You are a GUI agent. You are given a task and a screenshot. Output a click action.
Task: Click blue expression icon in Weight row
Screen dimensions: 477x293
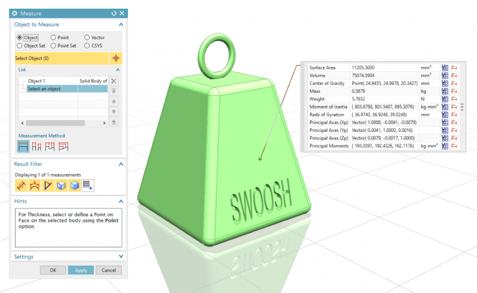(445, 99)
